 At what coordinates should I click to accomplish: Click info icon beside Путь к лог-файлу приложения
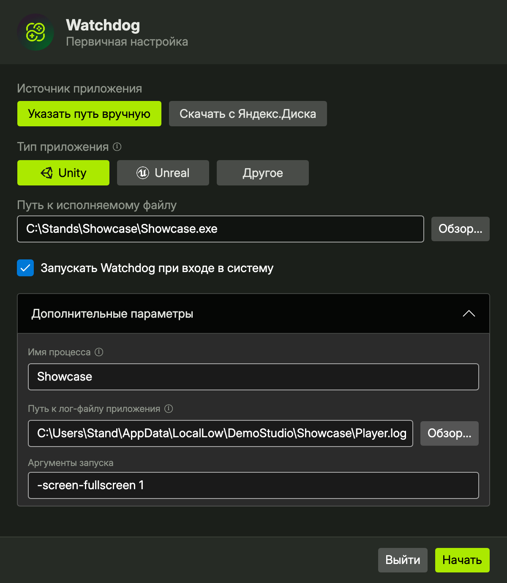(169, 409)
